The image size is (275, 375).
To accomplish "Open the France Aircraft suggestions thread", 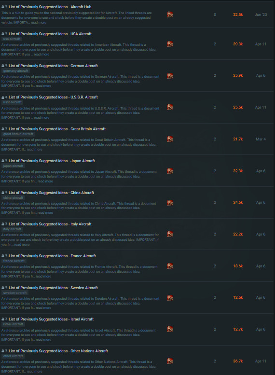I will pyautogui.click(x=52, y=256).
